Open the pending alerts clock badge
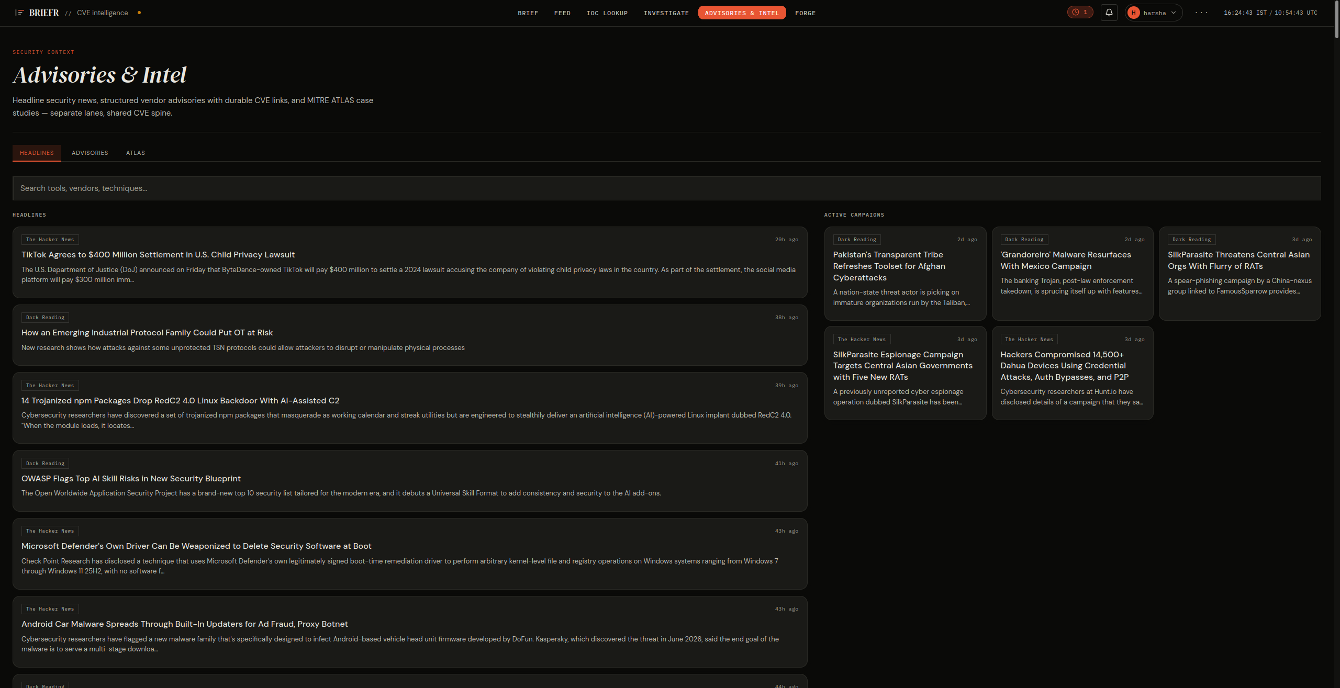 [x=1080, y=13]
